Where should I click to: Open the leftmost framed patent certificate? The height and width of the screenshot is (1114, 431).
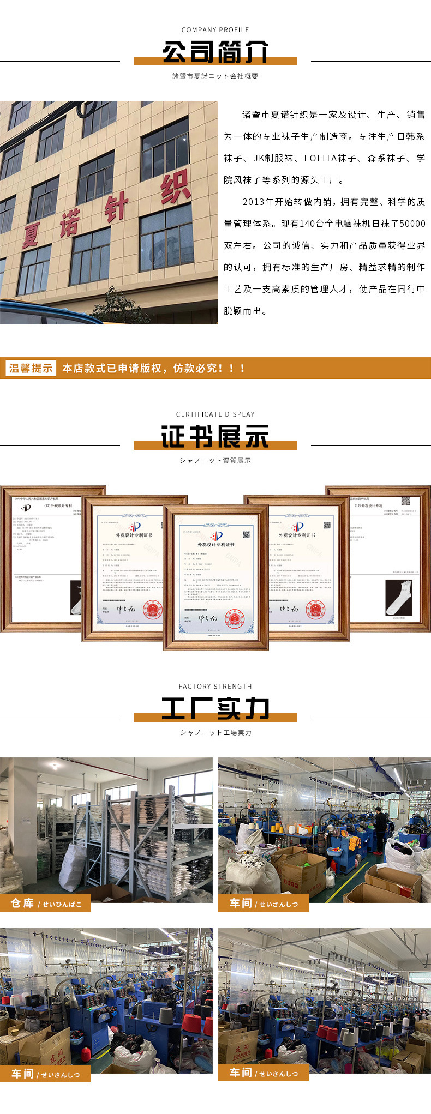click(x=41, y=558)
